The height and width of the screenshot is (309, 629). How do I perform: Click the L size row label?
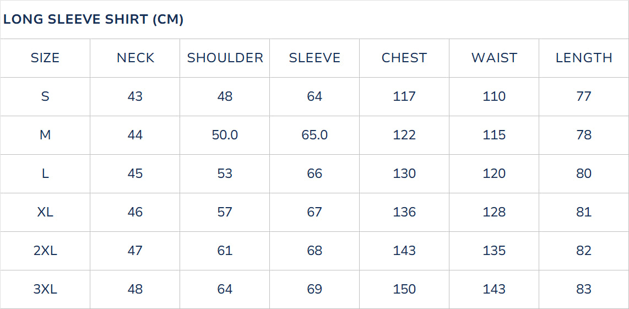pyautogui.click(x=45, y=174)
